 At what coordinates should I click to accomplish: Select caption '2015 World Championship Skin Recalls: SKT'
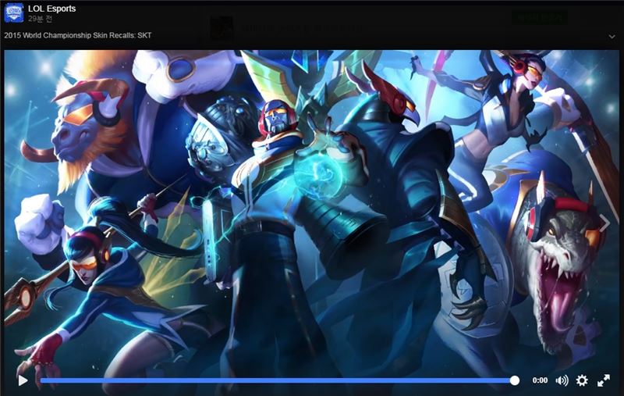[78, 35]
